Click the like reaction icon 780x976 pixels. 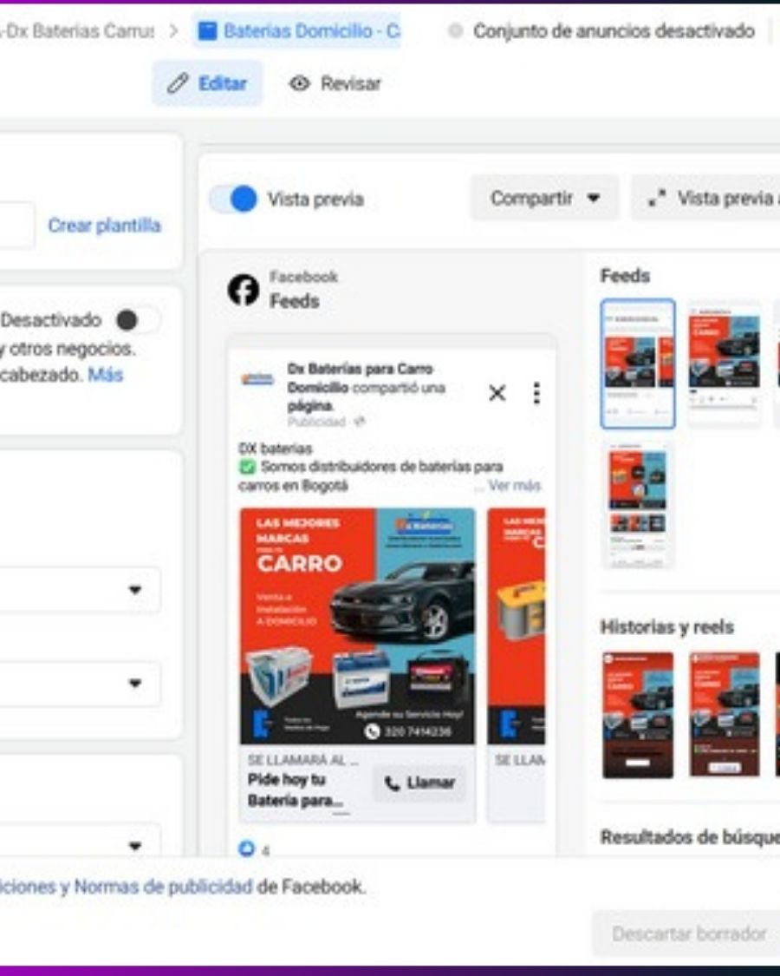(x=246, y=848)
